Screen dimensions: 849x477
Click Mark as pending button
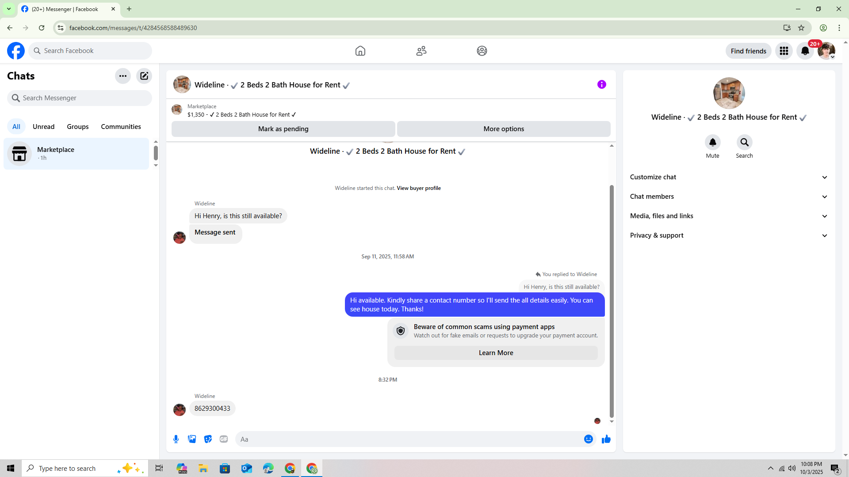pyautogui.click(x=283, y=129)
